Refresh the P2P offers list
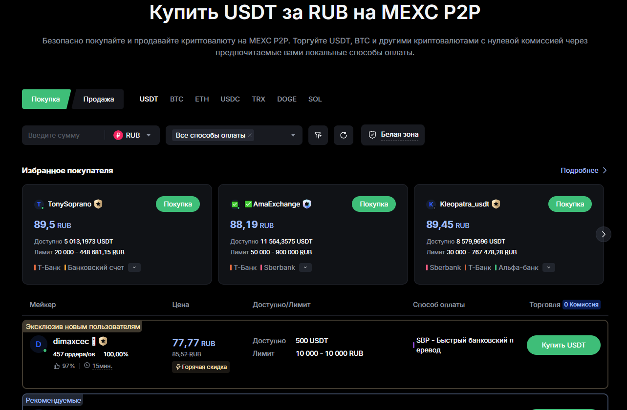 tap(344, 135)
